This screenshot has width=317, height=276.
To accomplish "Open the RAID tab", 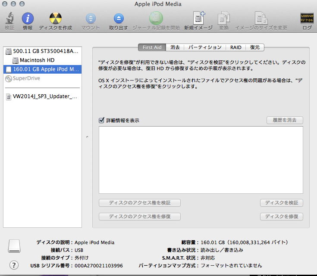I will (235, 47).
